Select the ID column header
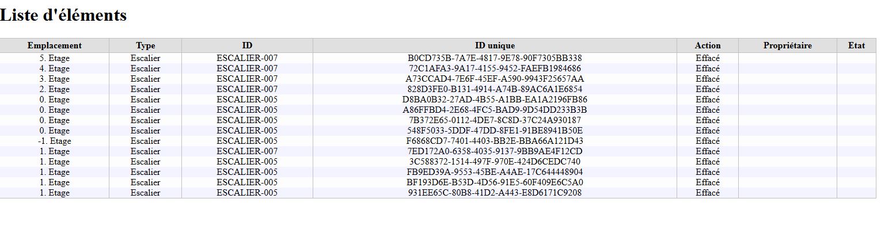Viewport: 896px width, 233px height. coord(247,45)
